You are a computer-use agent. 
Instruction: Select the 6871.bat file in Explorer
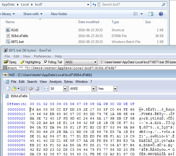click(x=17, y=42)
